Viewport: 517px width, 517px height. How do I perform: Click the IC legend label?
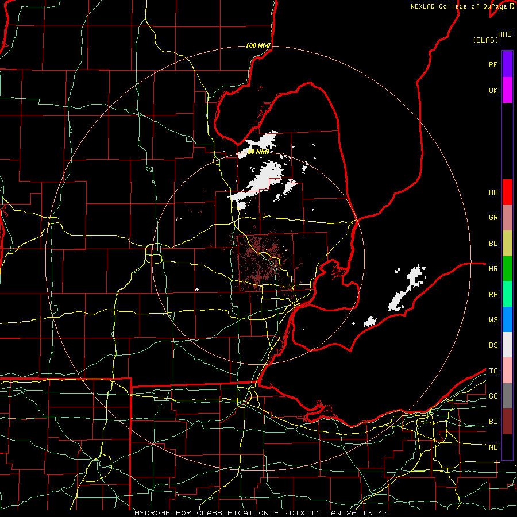pyautogui.click(x=493, y=371)
